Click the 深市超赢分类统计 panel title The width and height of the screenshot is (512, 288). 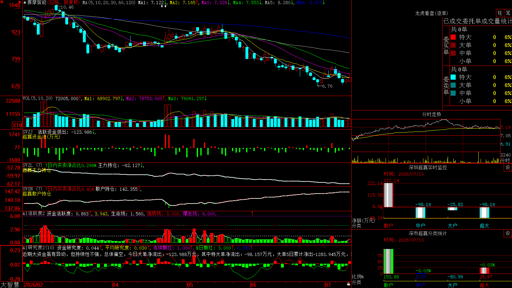(x=428, y=233)
